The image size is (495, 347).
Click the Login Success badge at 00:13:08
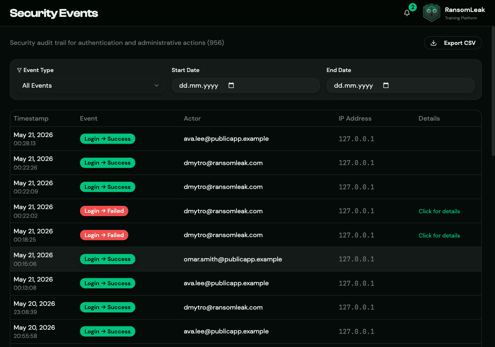coord(108,283)
